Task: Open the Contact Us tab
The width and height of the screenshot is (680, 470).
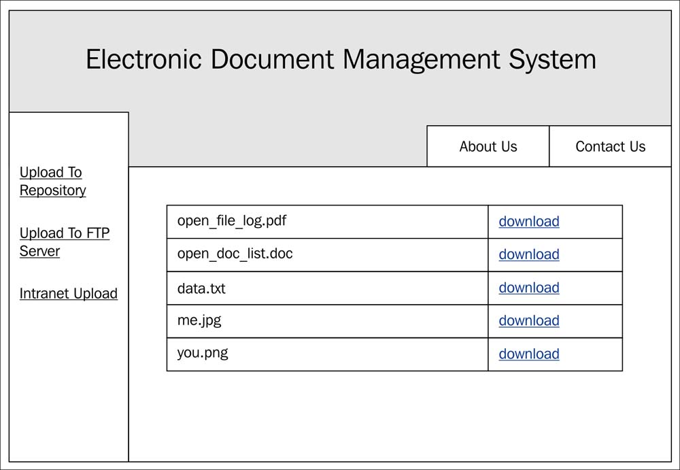Action: click(x=610, y=146)
